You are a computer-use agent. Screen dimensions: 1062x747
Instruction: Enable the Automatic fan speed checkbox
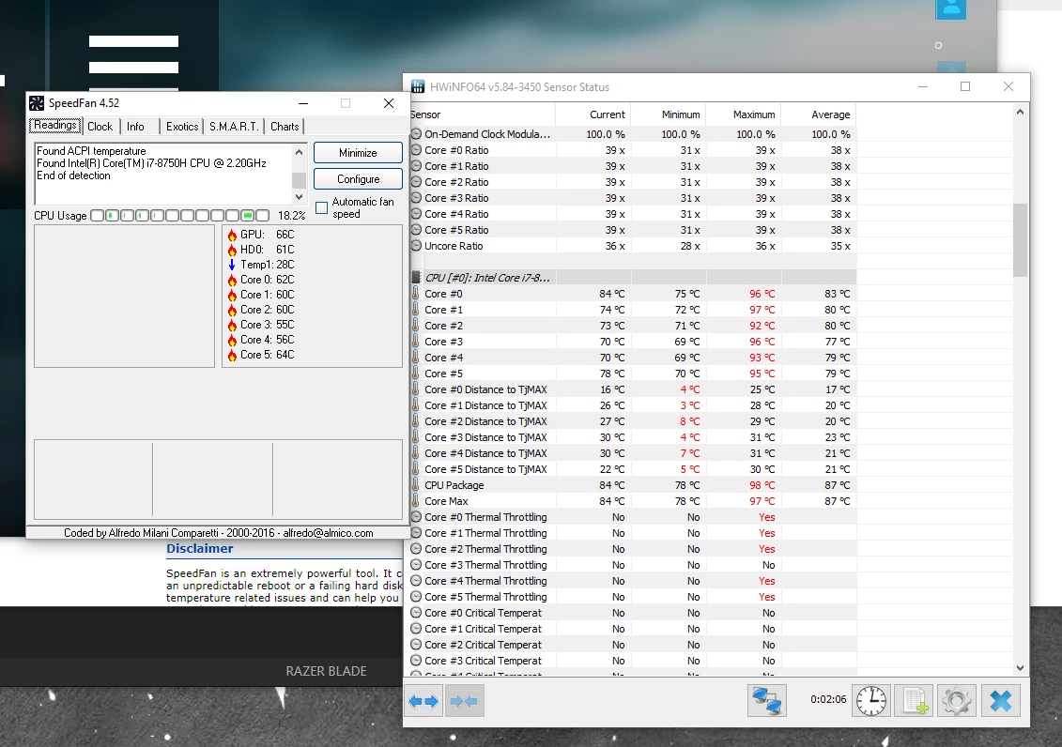click(322, 207)
